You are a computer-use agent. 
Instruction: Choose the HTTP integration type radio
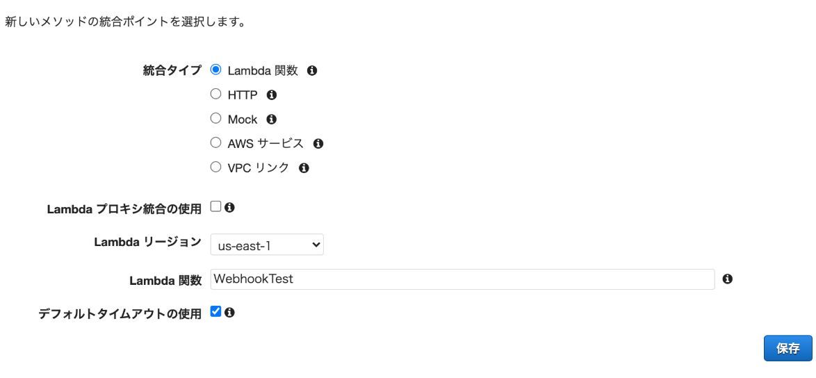tap(215, 94)
